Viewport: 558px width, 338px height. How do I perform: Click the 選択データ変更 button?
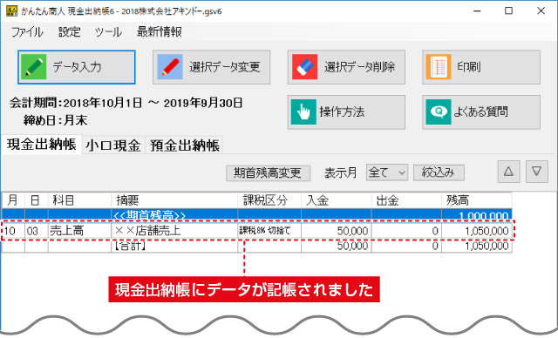(211, 67)
